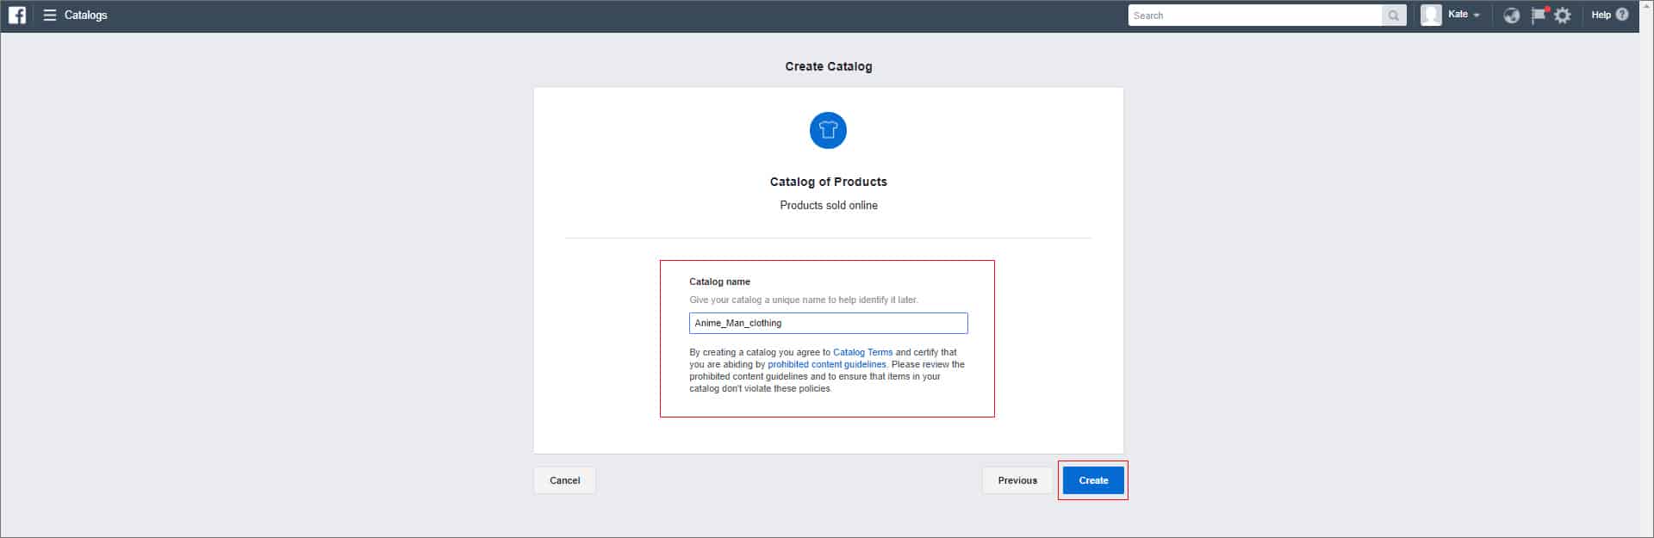Click the Catalog name input field
Viewport: 1654px width, 538px height.
828,323
